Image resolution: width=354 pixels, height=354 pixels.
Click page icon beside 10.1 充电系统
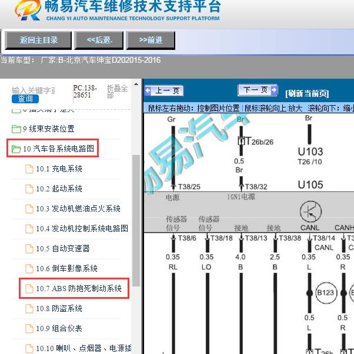29,169
